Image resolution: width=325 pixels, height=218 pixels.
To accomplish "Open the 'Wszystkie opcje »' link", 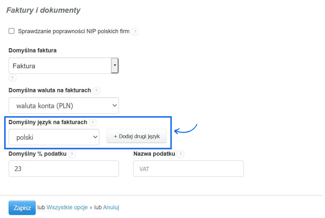I will [70, 207].
